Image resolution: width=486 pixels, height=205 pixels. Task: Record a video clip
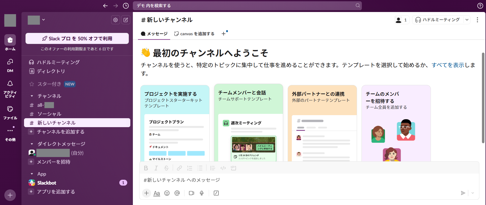coord(191,193)
